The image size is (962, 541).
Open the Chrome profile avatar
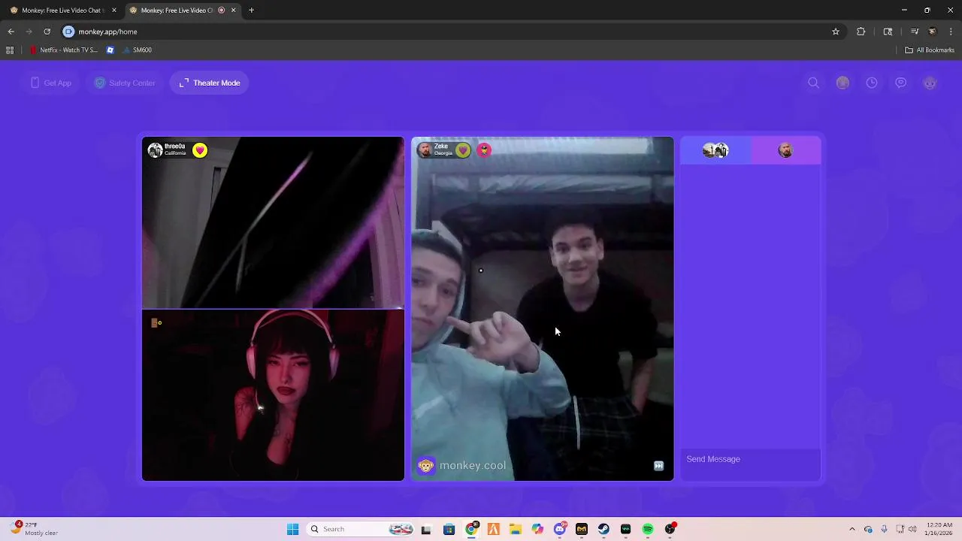pyautogui.click(x=933, y=32)
